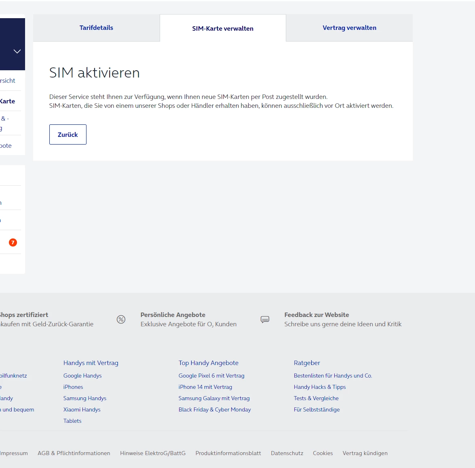Switch to Vertrag verwalten tab

pyautogui.click(x=349, y=28)
